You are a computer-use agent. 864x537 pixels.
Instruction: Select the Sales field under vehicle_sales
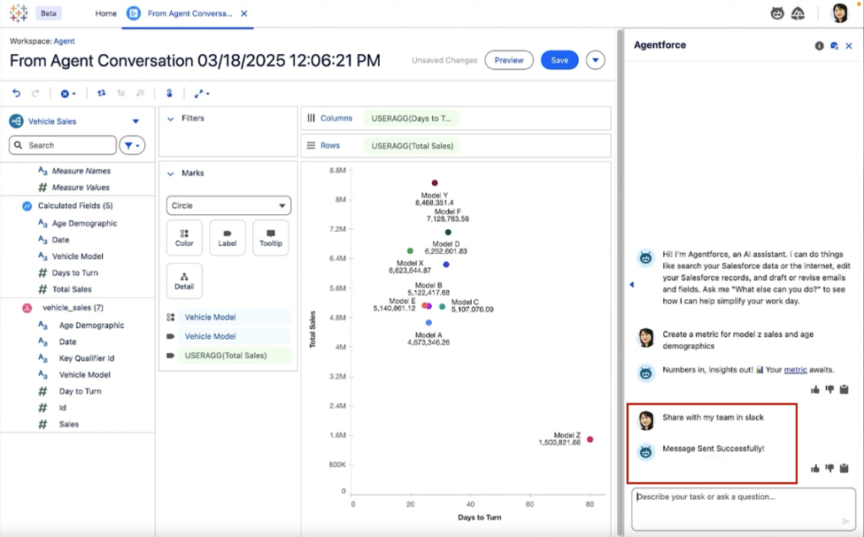tap(69, 424)
